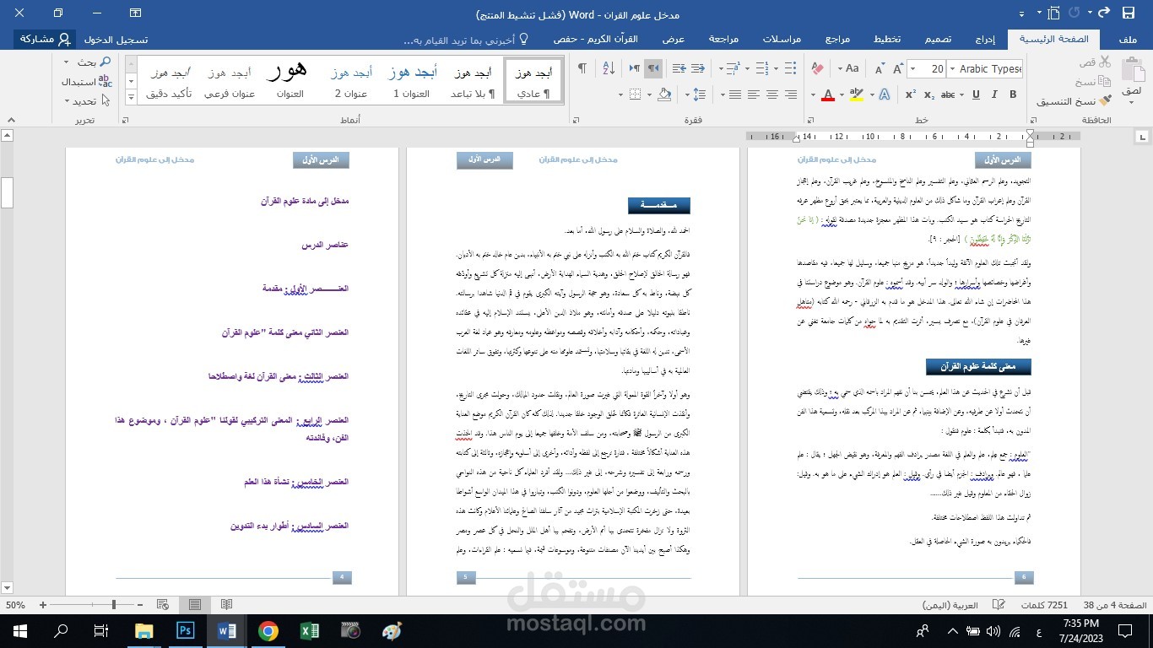Clear all formatting with eraser icon
Viewport: 1153px width, 648px height.
coord(818,69)
